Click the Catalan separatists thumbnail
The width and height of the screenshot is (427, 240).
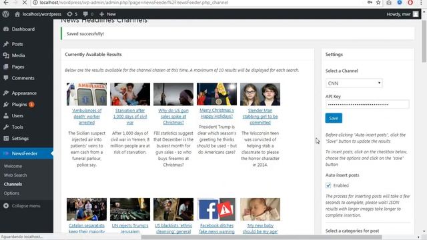pos(87,209)
